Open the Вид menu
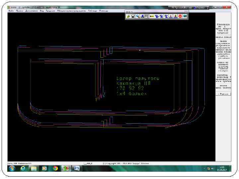Viewport: 239px width, 179px height. (42, 11)
